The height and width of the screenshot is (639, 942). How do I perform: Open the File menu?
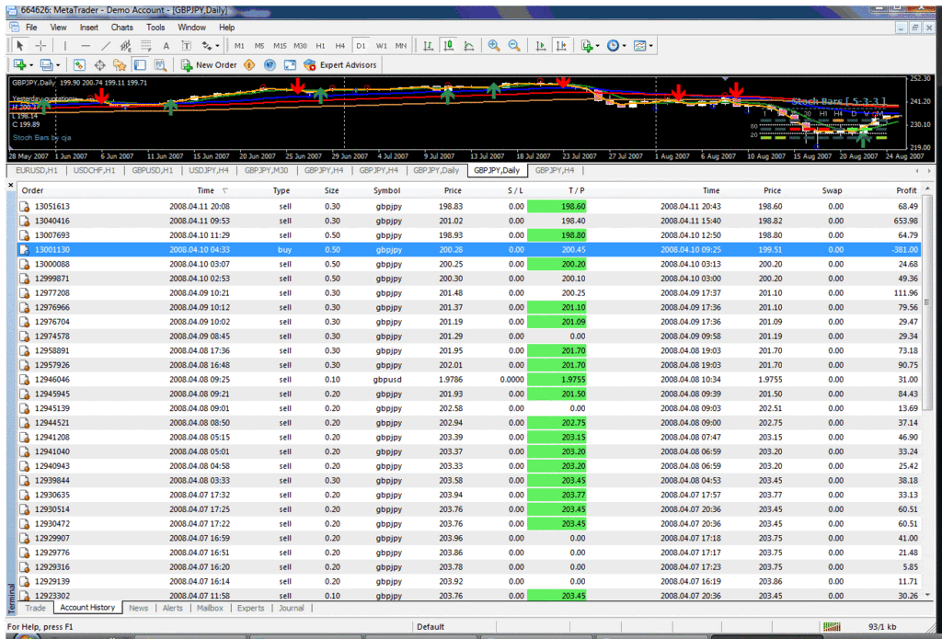31,28
